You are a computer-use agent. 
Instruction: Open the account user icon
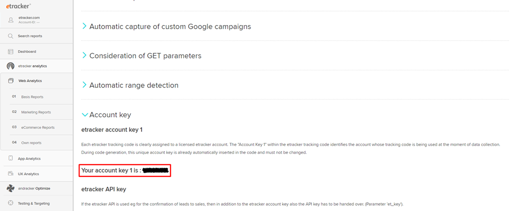pyautogui.click(x=11, y=20)
